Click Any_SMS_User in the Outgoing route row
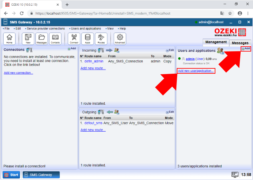 coord(116,123)
